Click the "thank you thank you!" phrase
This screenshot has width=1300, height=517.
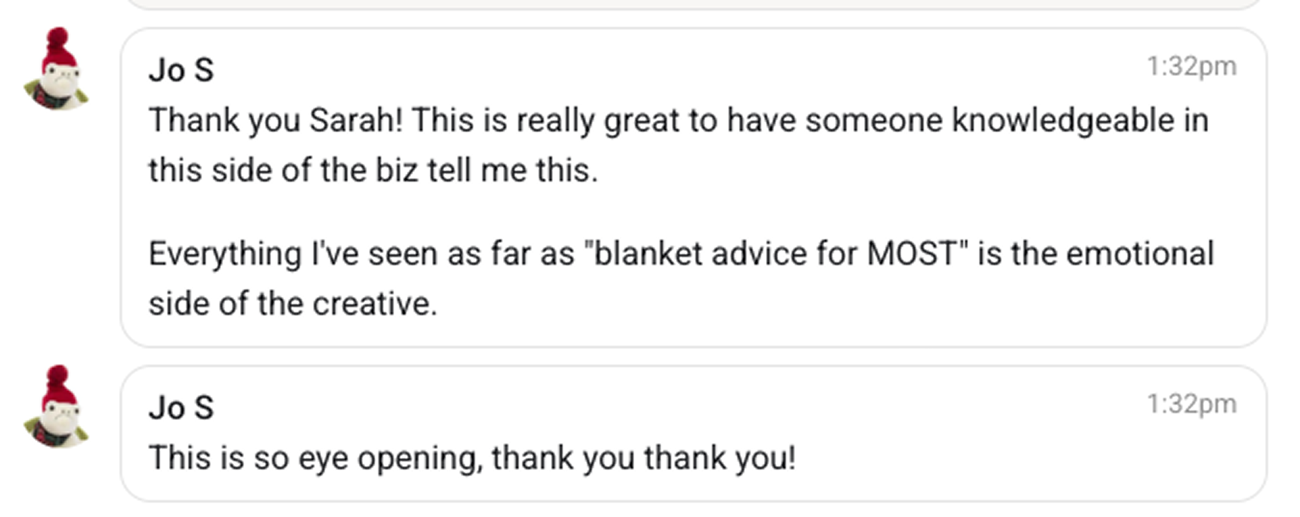(644, 458)
